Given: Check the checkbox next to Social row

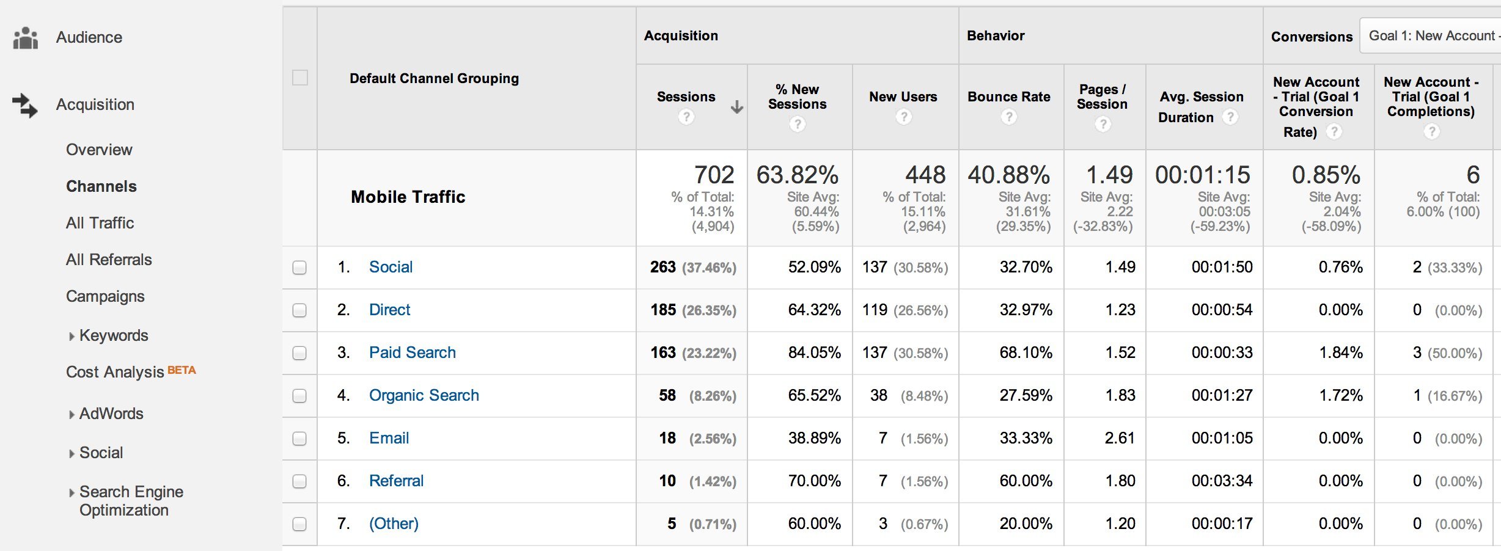Looking at the screenshot, I should 299,267.
